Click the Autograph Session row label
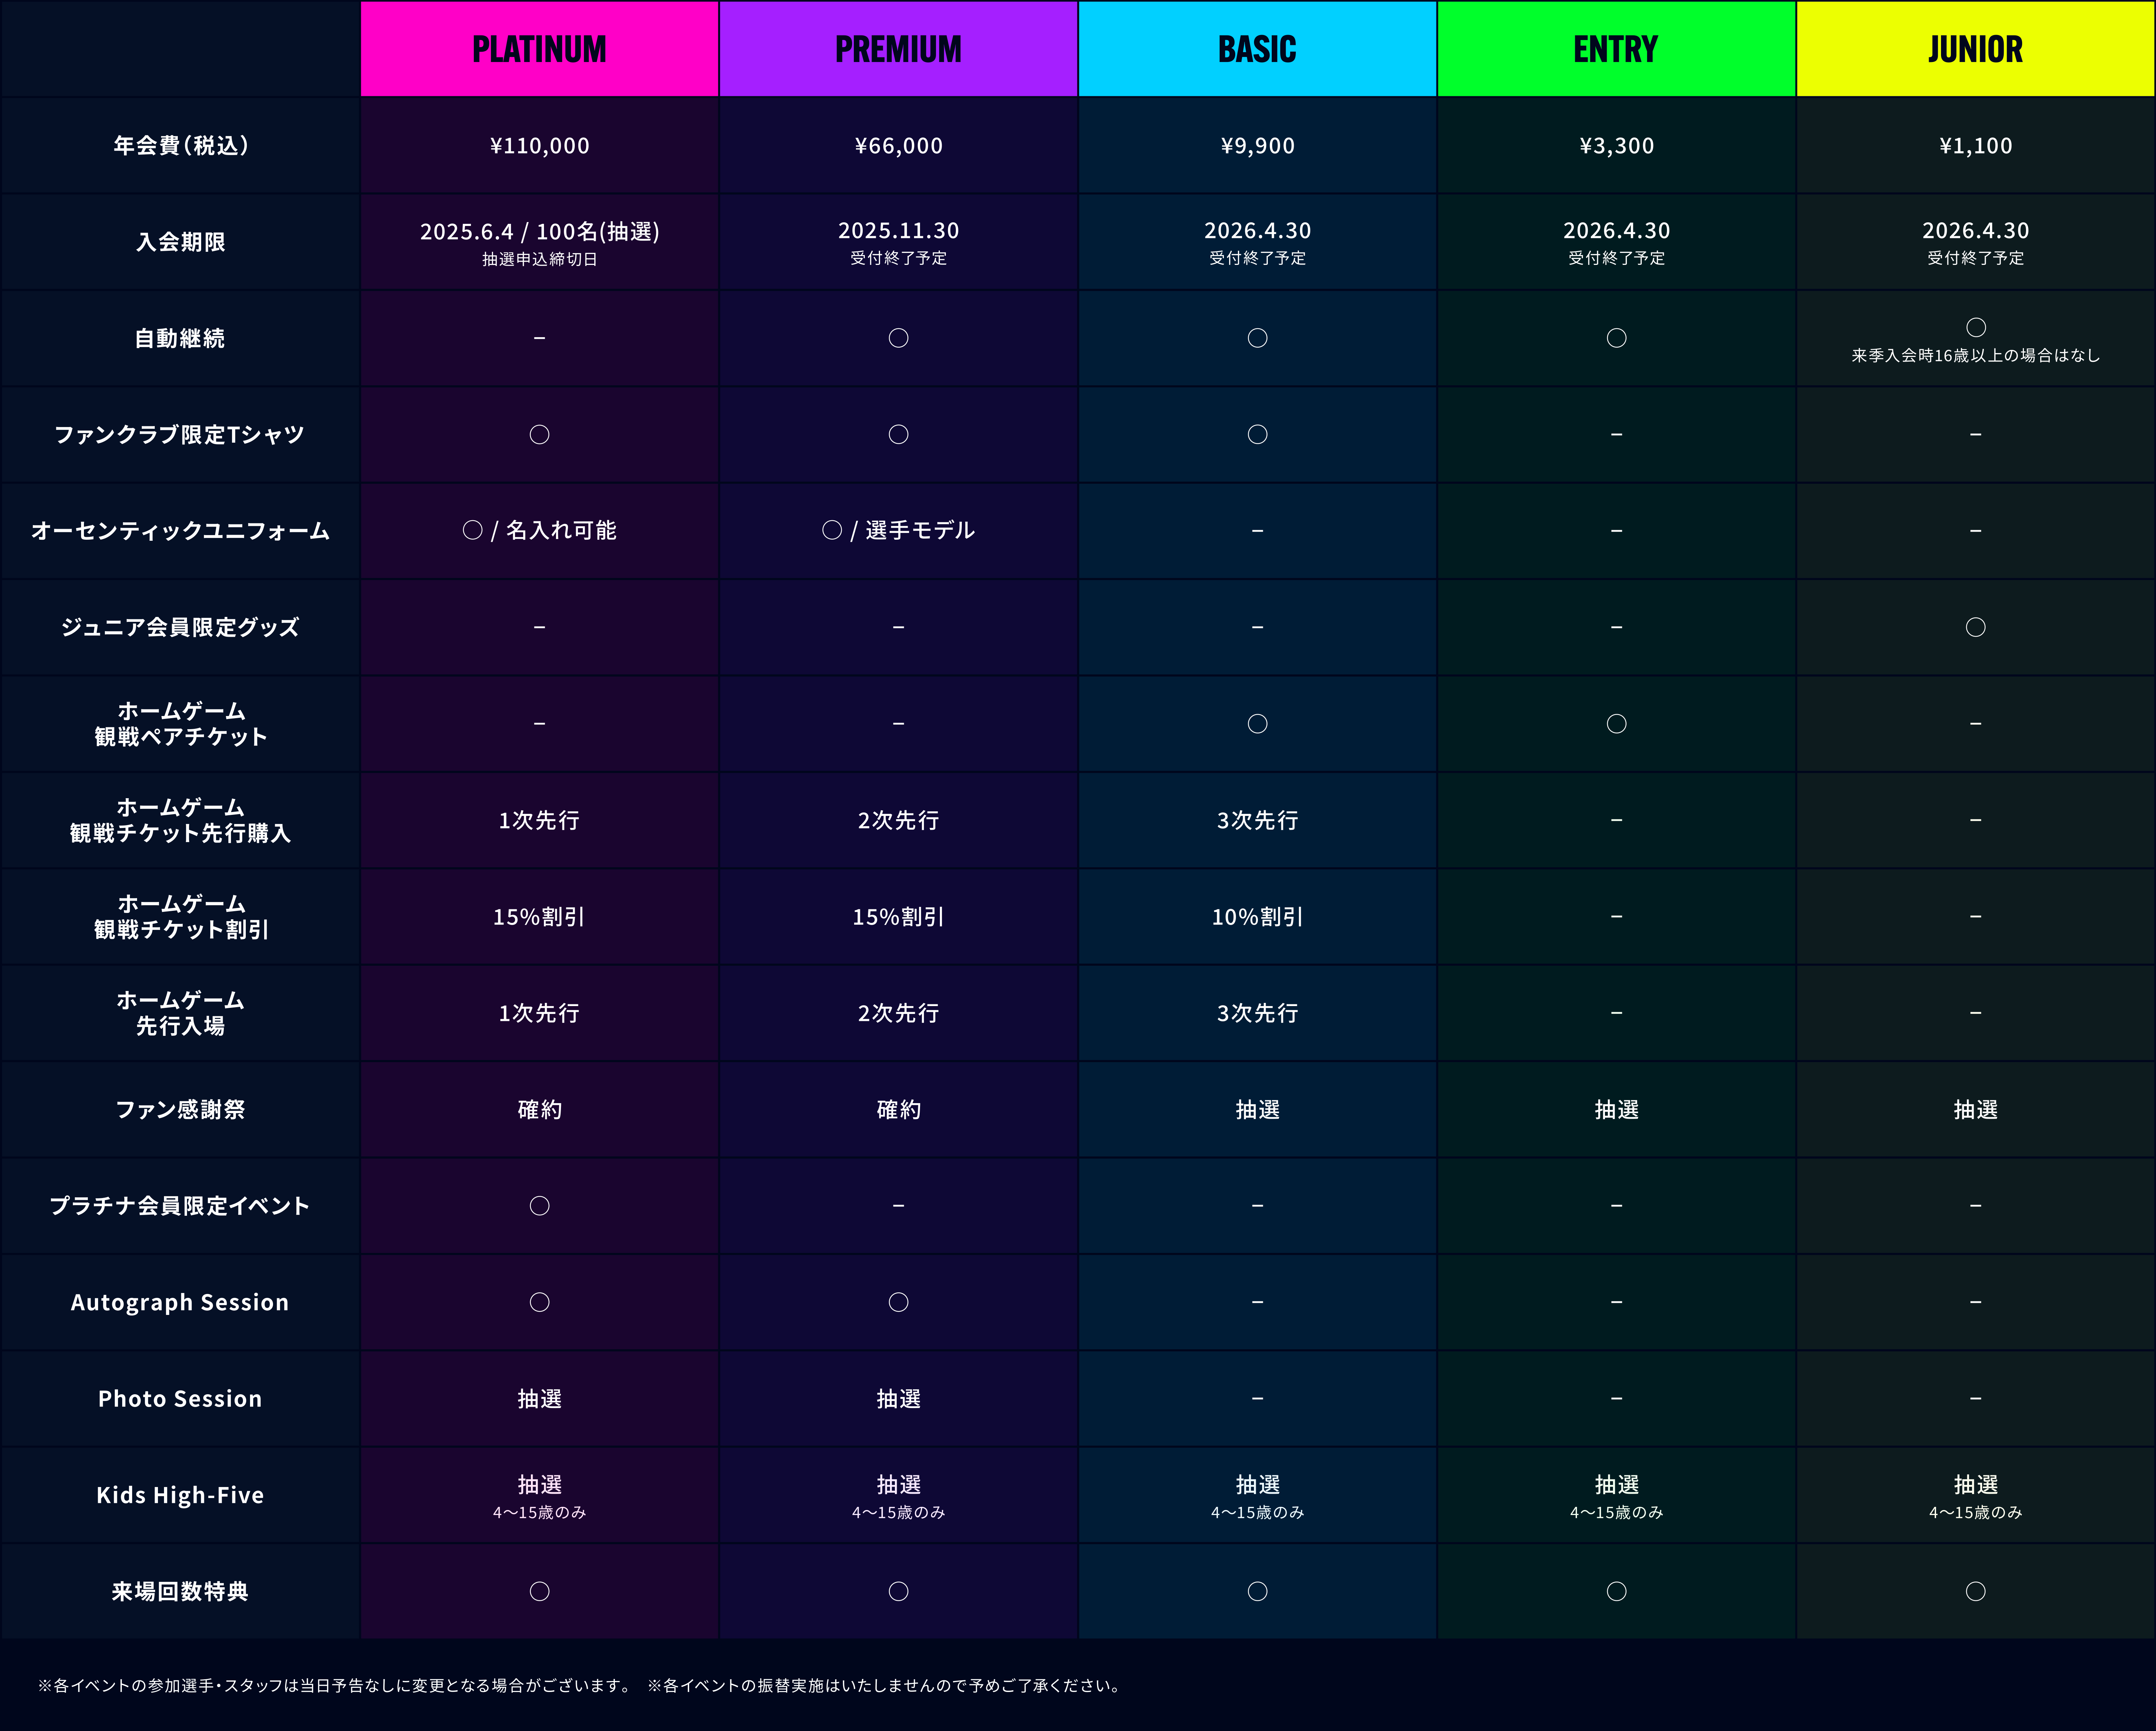This screenshot has width=2156, height=1731. pos(180,1302)
